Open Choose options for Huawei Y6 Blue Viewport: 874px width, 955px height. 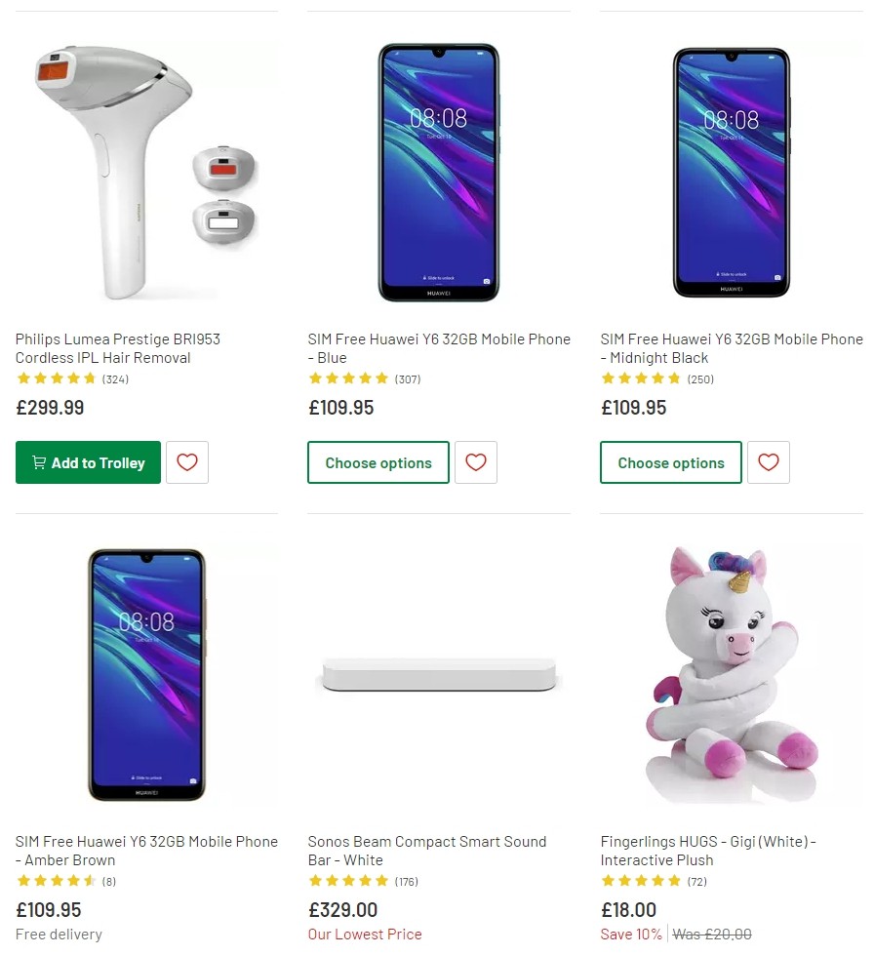point(378,462)
